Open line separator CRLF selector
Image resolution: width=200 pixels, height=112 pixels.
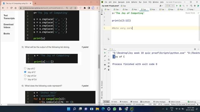pyautogui.click(x=155, y=104)
